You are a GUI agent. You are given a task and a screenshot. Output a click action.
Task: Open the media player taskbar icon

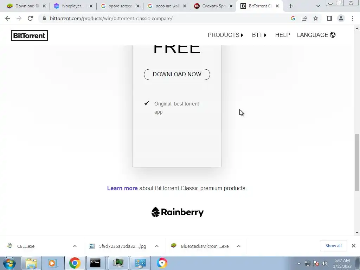click(53, 263)
